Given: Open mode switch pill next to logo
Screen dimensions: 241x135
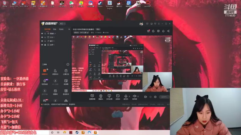Looking at the screenshot, I should tap(62, 24).
